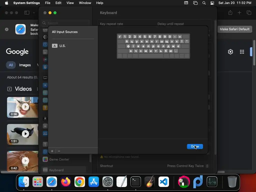
Task: Open Shortcut Press Control Key Twice dropdown
Action: pyautogui.click(x=188, y=166)
